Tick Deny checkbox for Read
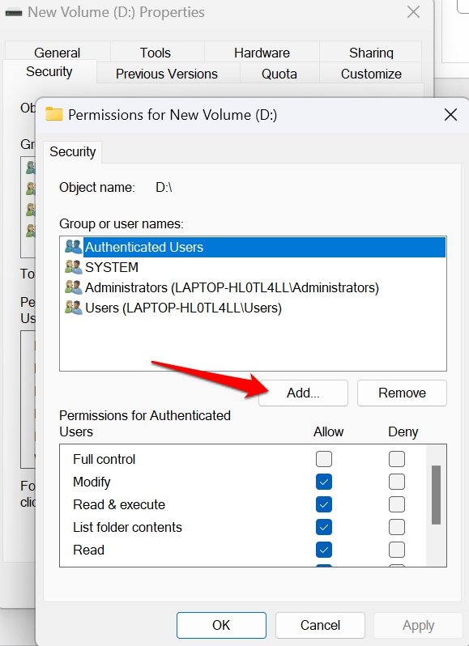The image size is (469, 646). (397, 550)
